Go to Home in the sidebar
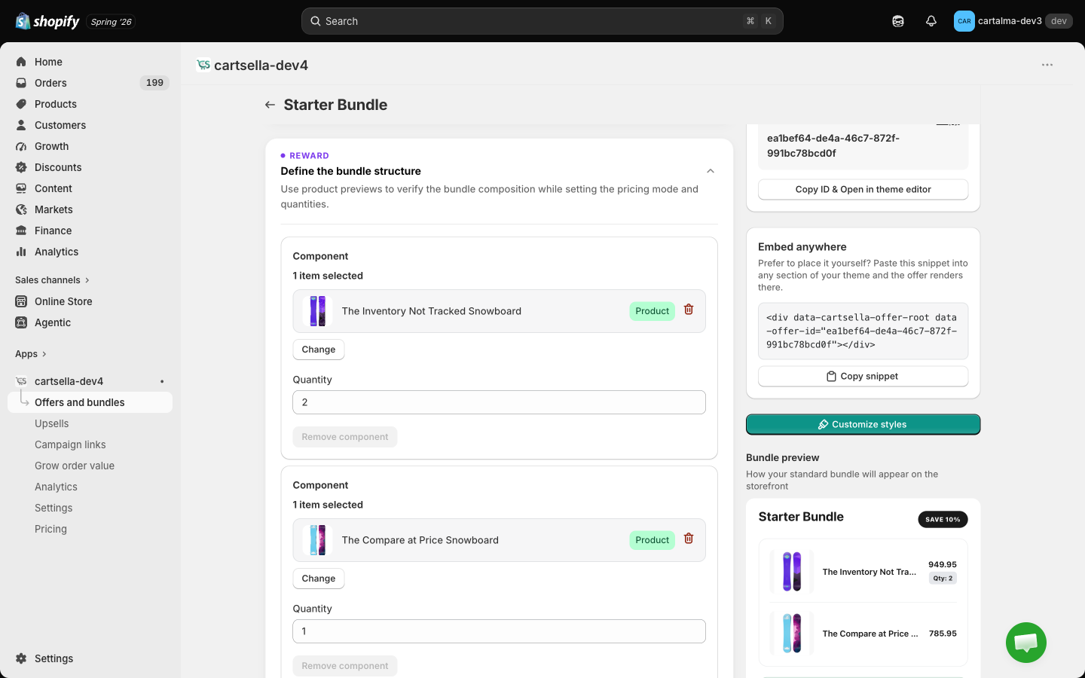The width and height of the screenshot is (1085, 678). coord(48,62)
